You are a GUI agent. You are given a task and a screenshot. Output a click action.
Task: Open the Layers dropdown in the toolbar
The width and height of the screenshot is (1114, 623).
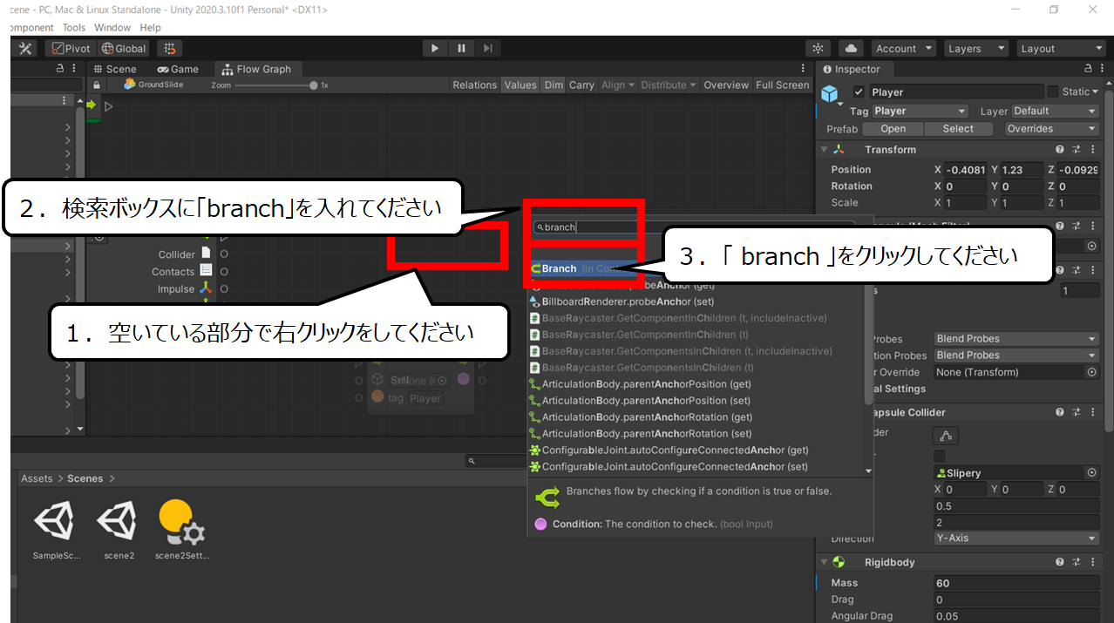click(x=976, y=49)
